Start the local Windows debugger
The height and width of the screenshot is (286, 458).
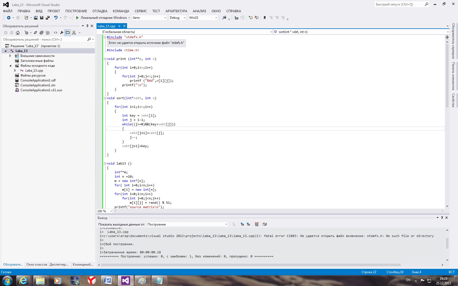coord(77,18)
